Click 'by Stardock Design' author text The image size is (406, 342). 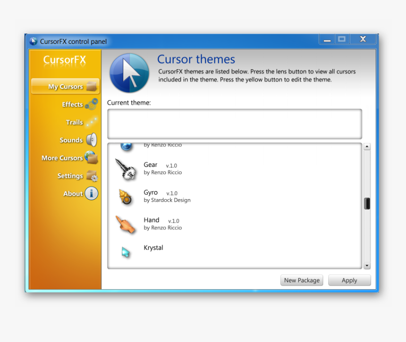[167, 200]
